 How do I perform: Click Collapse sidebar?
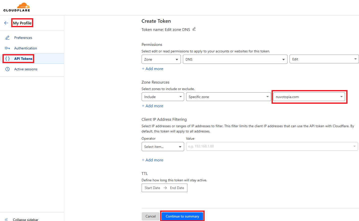pos(26,220)
